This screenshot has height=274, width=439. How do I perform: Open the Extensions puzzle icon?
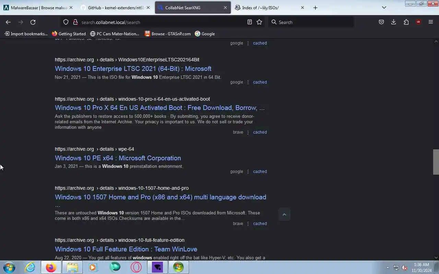(406, 22)
